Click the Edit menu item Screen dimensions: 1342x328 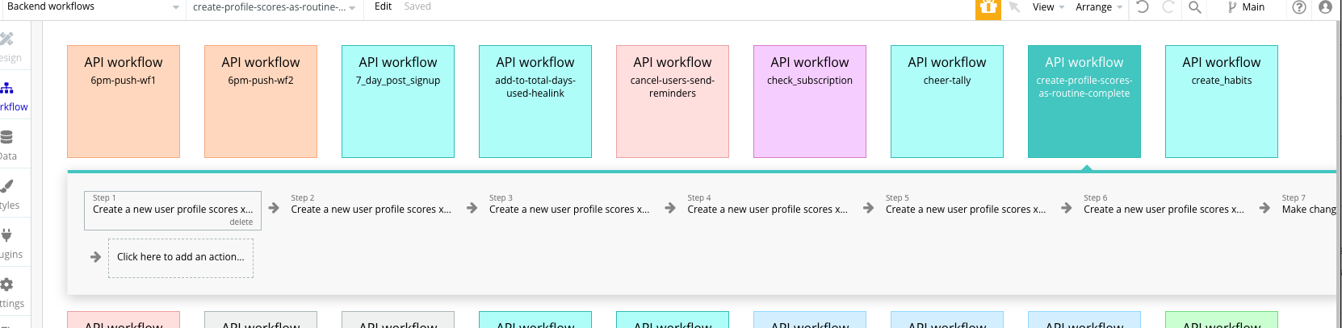point(383,6)
